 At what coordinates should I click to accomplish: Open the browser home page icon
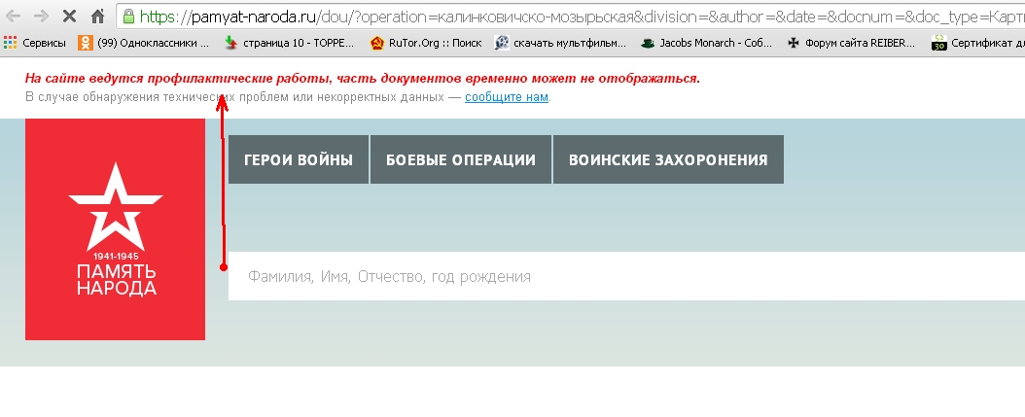pyautogui.click(x=97, y=16)
